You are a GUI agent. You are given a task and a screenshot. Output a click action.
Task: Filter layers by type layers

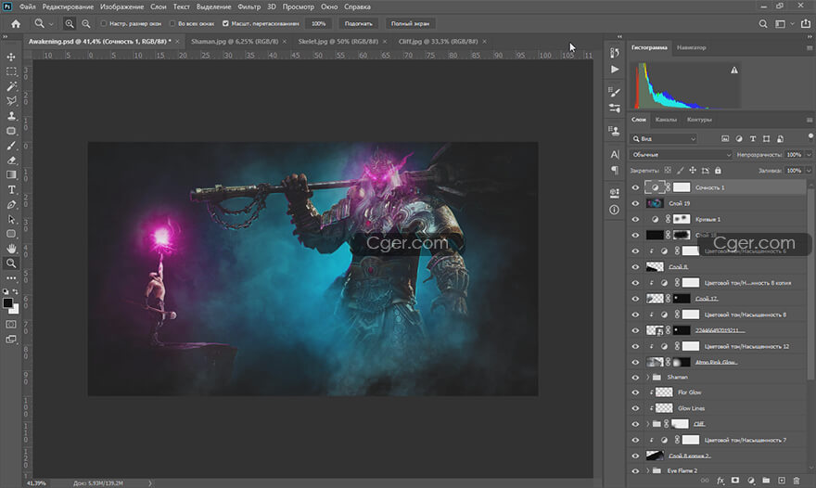(x=753, y=139)
